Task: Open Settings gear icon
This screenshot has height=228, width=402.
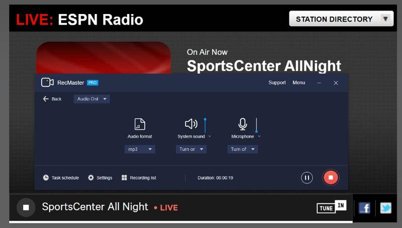Action: click(x=91, y=178)
